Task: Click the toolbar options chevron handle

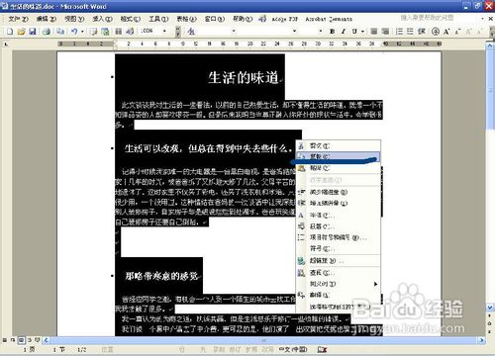Action: click(178, 32)
